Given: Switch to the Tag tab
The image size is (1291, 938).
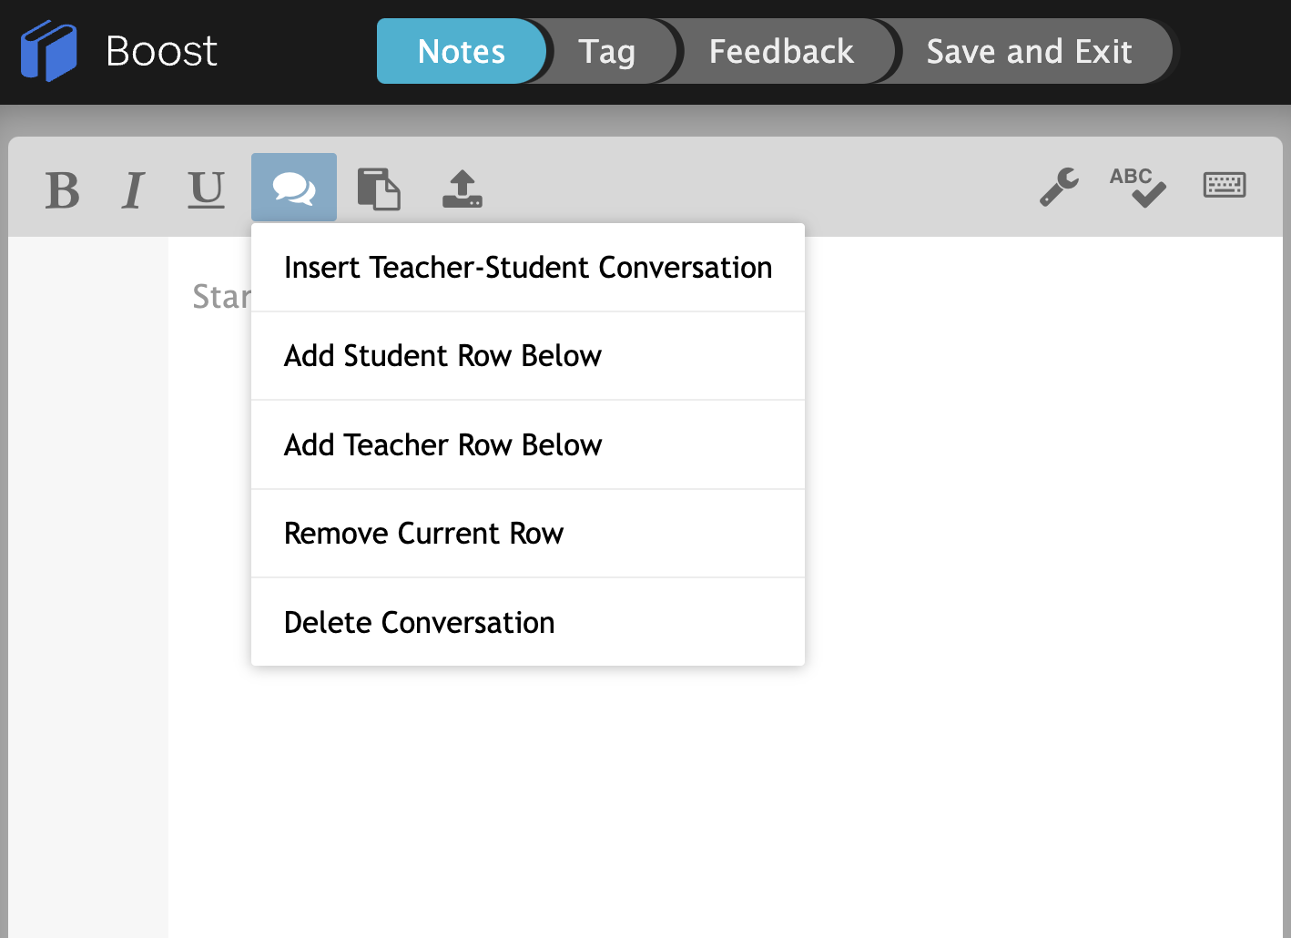Looking at the screenshot, I should point(606,51).
